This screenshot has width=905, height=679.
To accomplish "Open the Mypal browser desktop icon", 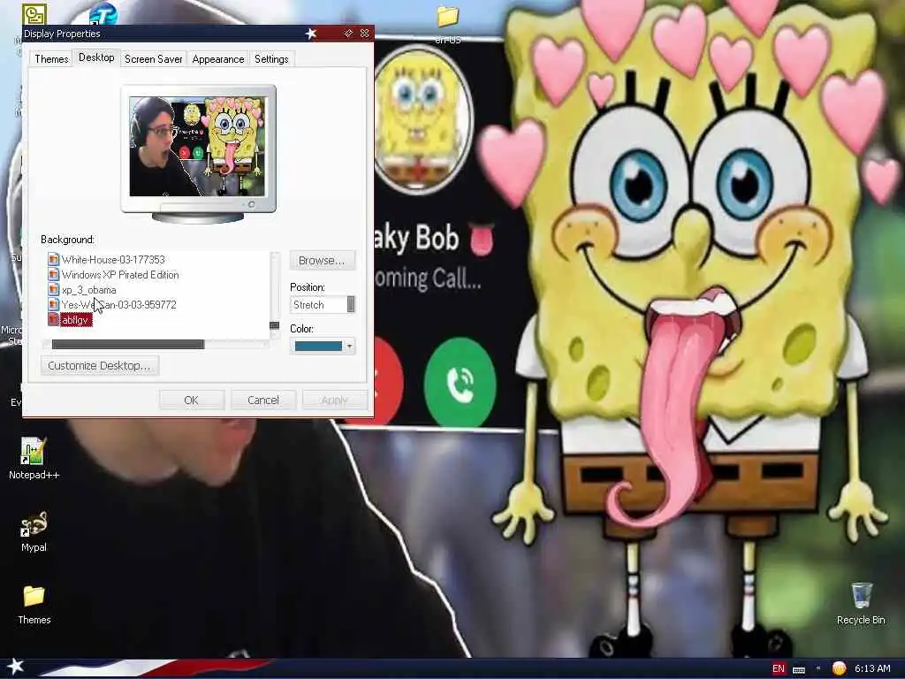I will [x=34, y=531].
